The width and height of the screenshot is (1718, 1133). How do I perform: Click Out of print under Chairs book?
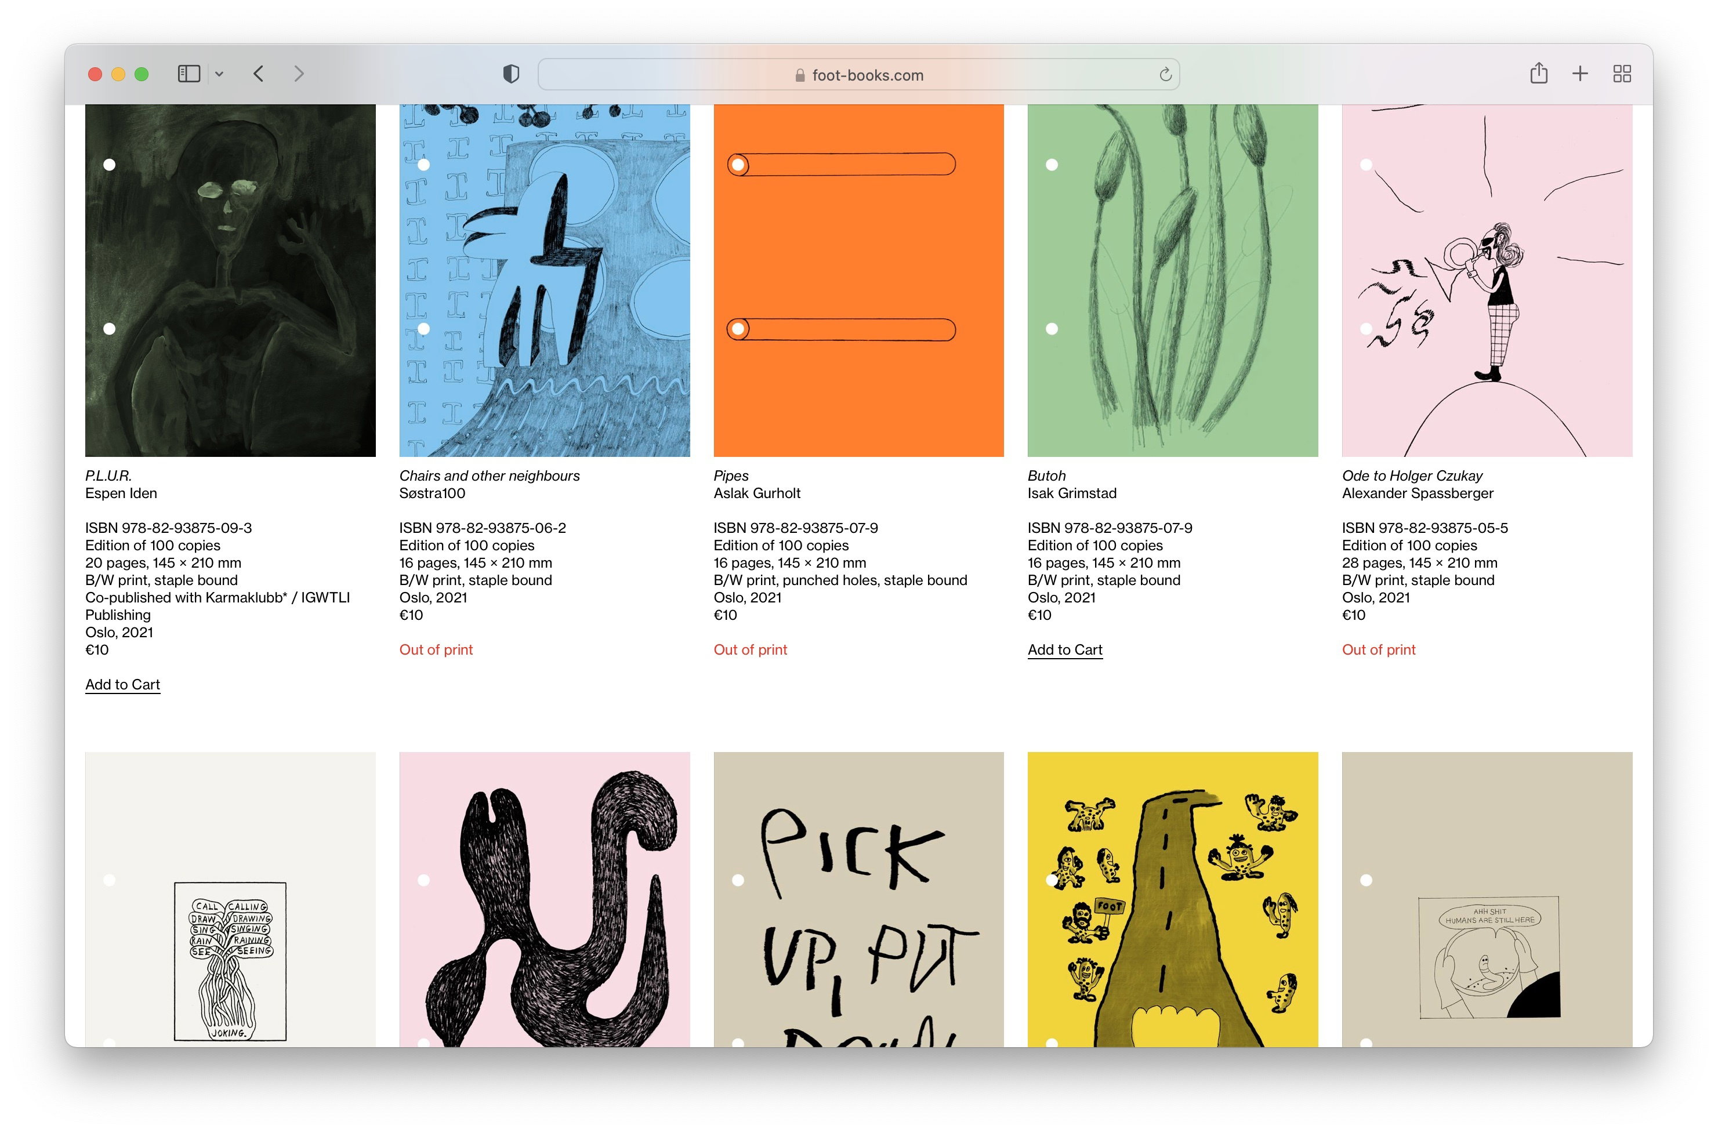(x=436, y=649)
